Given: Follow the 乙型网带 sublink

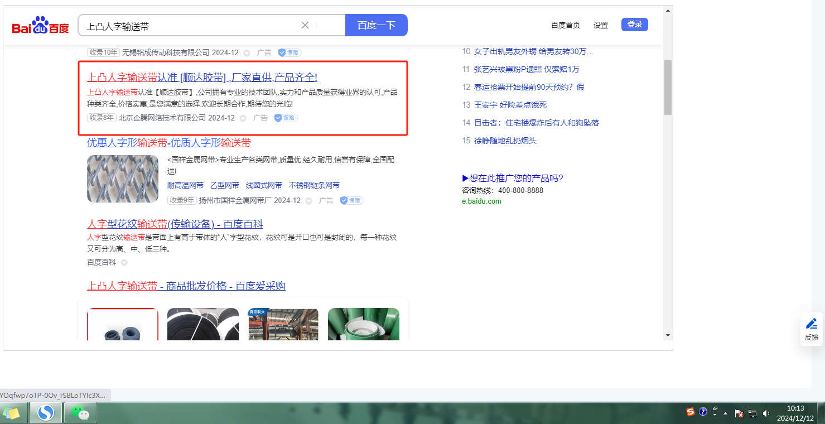Looking at the screenshot, I should point(225,185).
